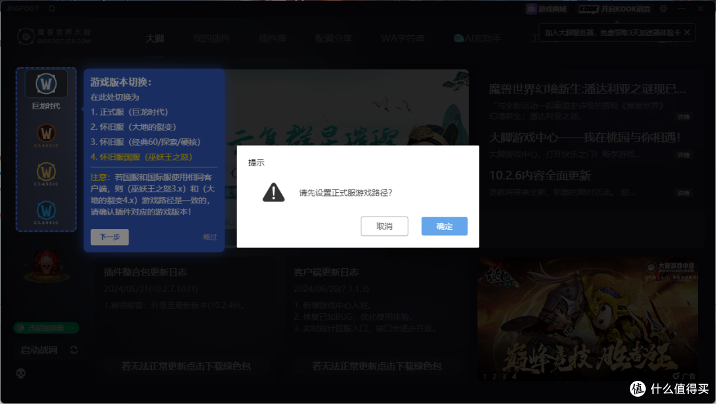Click refresh icon beside 启动战网
The image size is (716, 404).
point(74,350)
